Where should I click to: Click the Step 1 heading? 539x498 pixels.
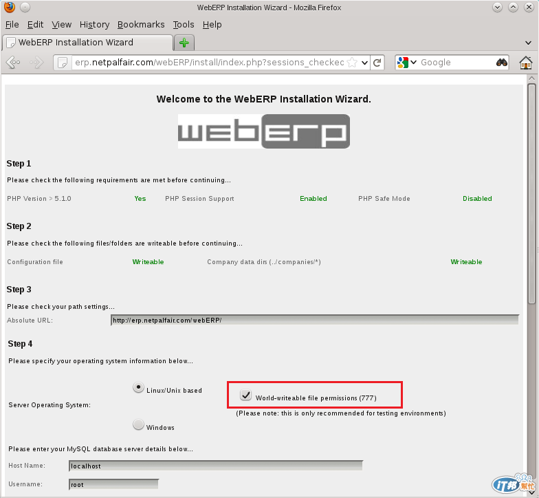point(19,164)
